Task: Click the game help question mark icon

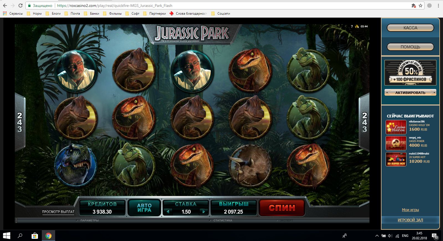Action: (x=352, y=27)
